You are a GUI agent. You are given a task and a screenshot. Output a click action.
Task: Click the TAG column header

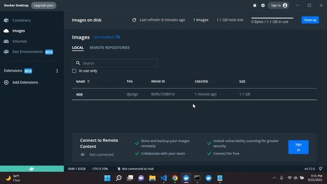coord(129,81)
